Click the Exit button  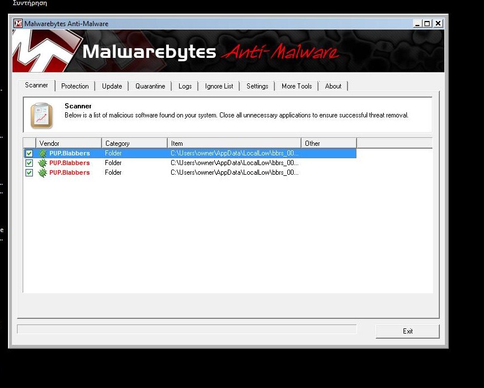pyautogui.click(x=407, y=331)
